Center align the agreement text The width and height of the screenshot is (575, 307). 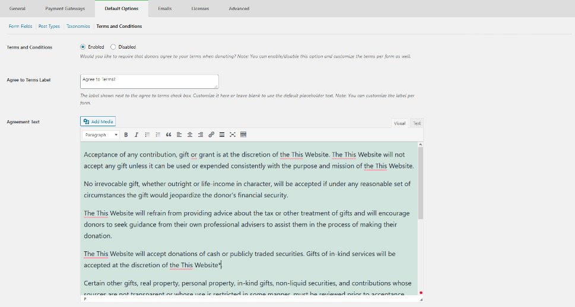190,135
